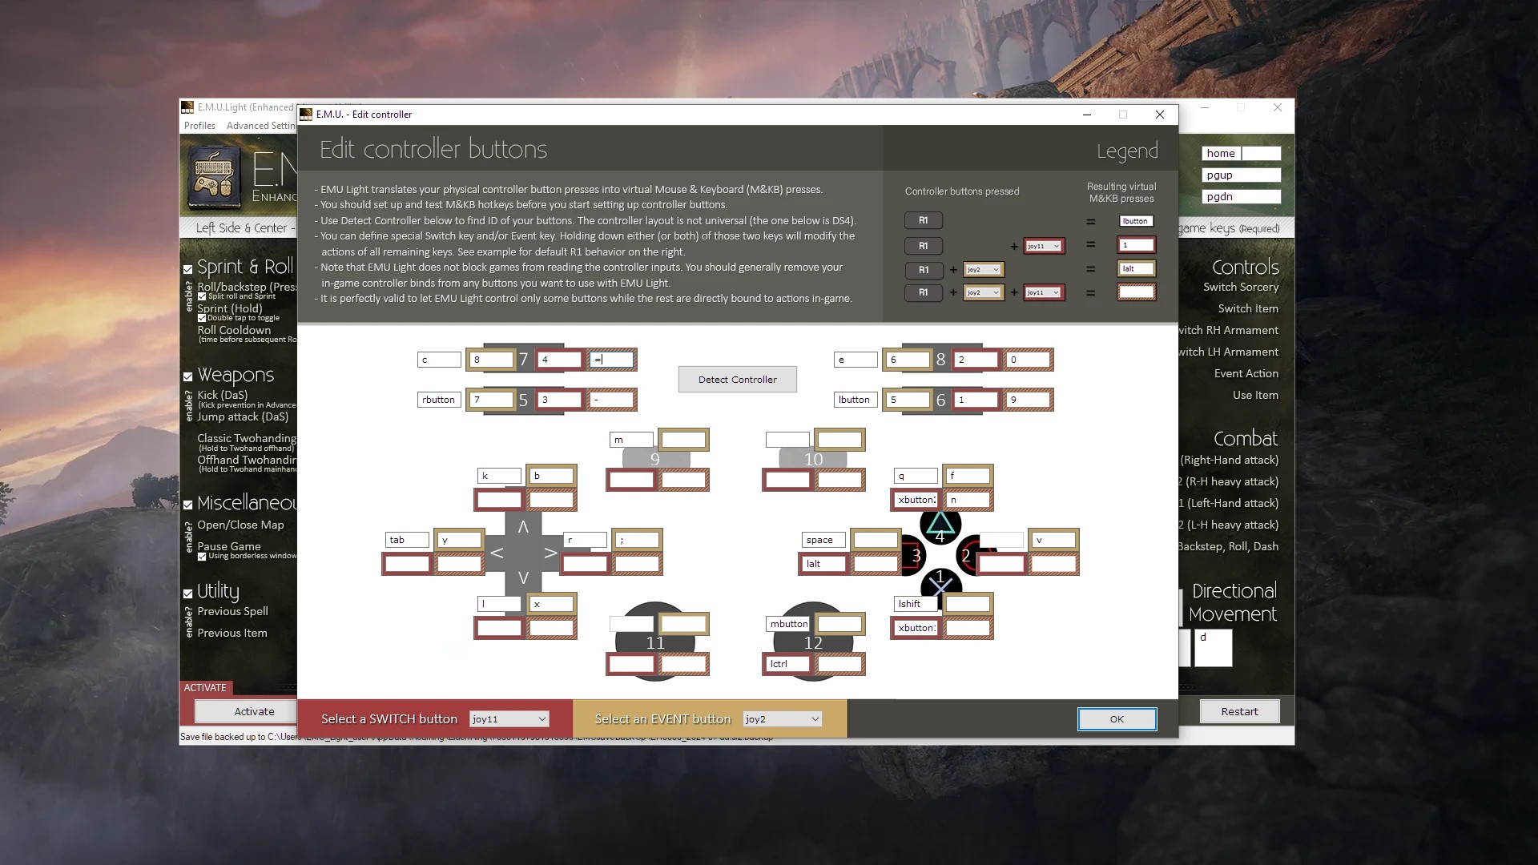The image size is (1538, 865).
Task: Click the right stick button 12 graphic
Action: pyautogui.click(x=813, y=642)
